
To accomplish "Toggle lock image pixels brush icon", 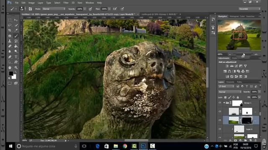I will 229,97.
